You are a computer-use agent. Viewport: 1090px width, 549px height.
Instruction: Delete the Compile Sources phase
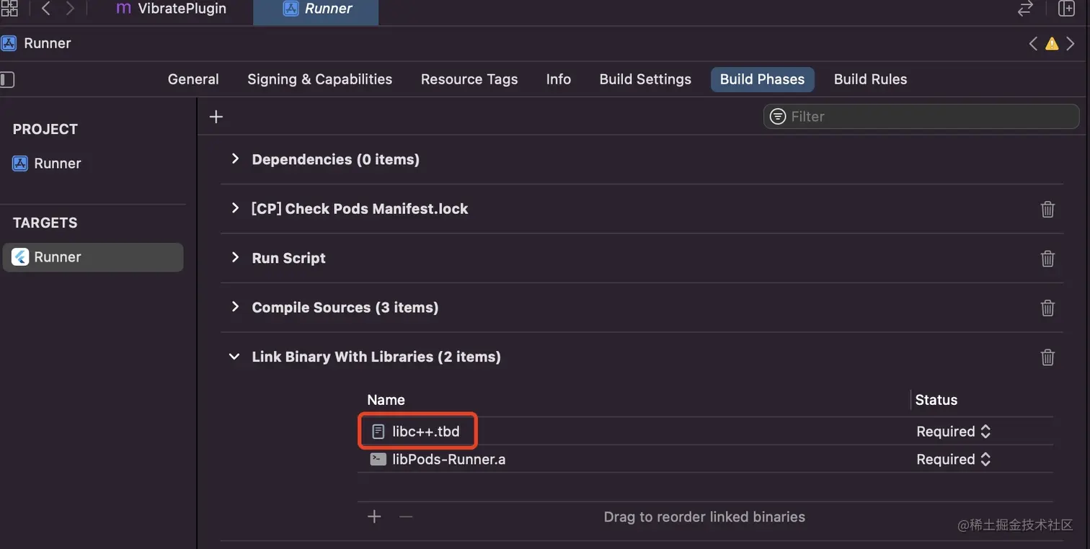click(1047, 308)
